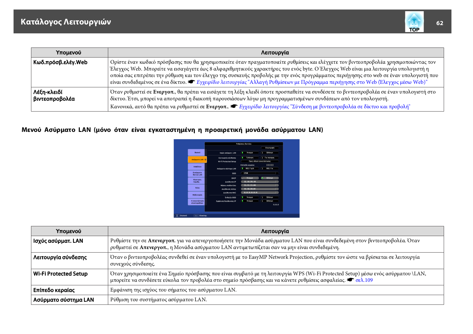
Task: Select the Βασικό tab in projector menu
Action: click(197, 152)
